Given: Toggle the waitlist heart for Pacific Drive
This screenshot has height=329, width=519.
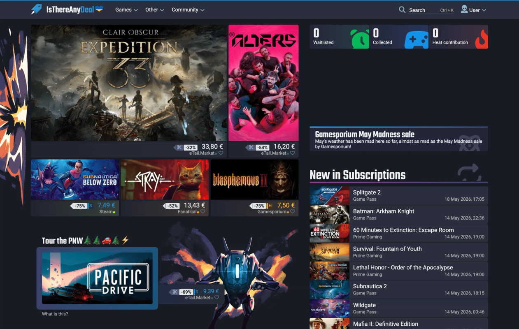Looking at the screenshot, I should coord(216,298).
